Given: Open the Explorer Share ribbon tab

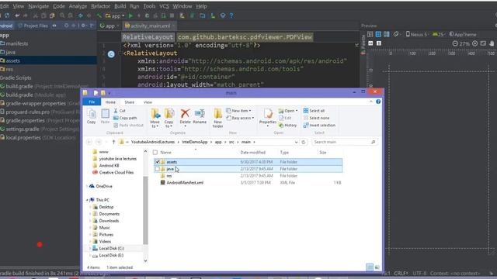Looking at the screenshot, I should [x=130, y=102].
